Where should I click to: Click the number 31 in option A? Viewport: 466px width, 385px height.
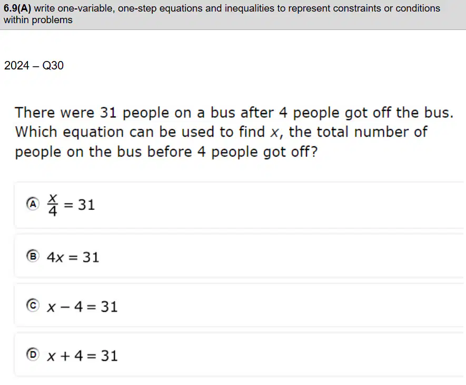pyautogui.click(x=86, y=205)
